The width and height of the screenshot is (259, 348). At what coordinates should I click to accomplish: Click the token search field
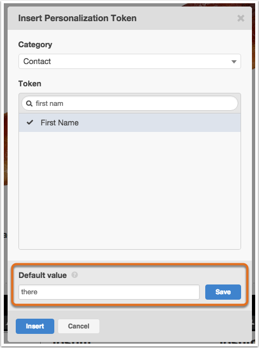[130, 103]
